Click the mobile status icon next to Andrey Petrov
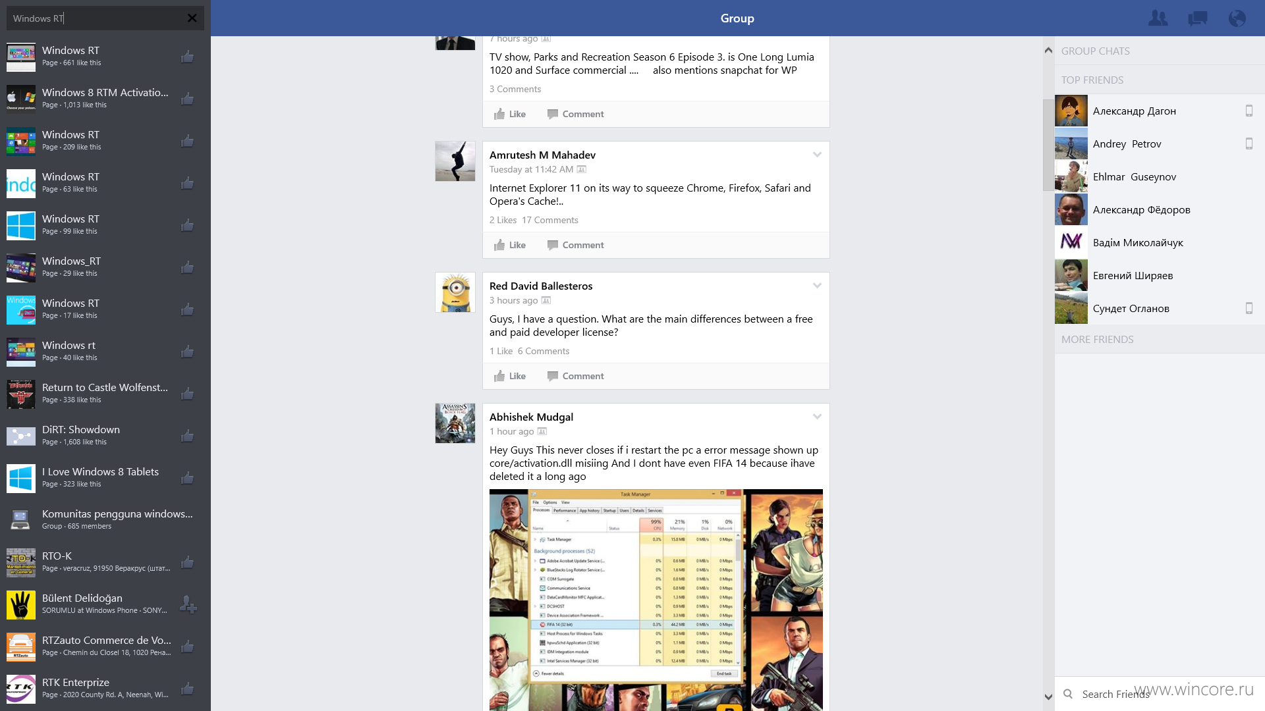The width and height of the screenshot is (1265, 711). (x=1249, y=144)
